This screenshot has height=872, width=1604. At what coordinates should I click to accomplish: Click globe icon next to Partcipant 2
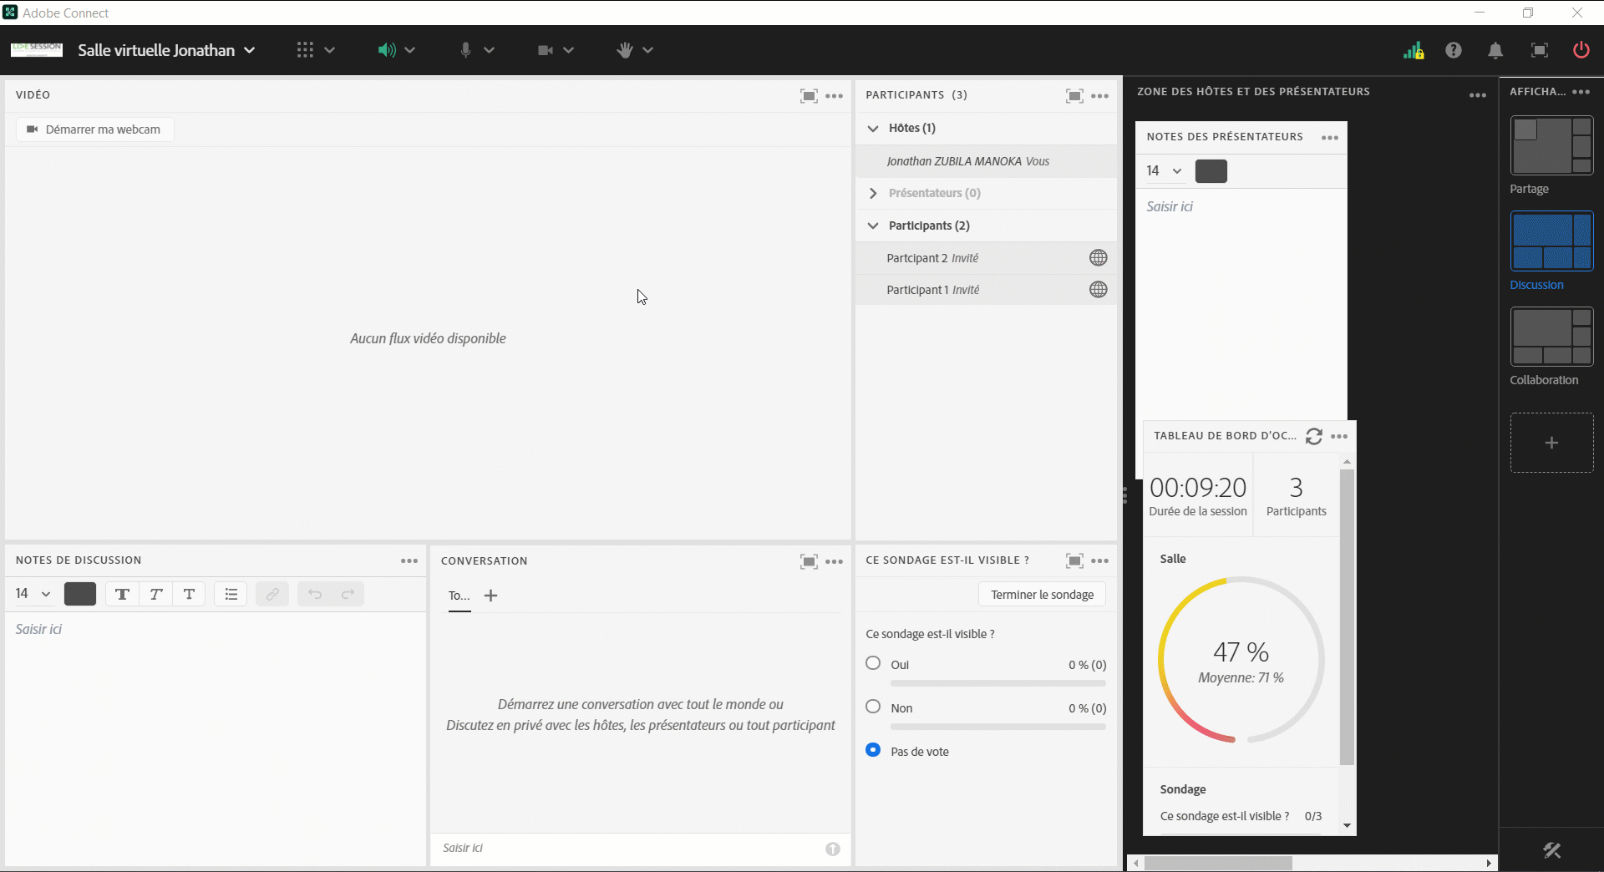coord(1099,258)
